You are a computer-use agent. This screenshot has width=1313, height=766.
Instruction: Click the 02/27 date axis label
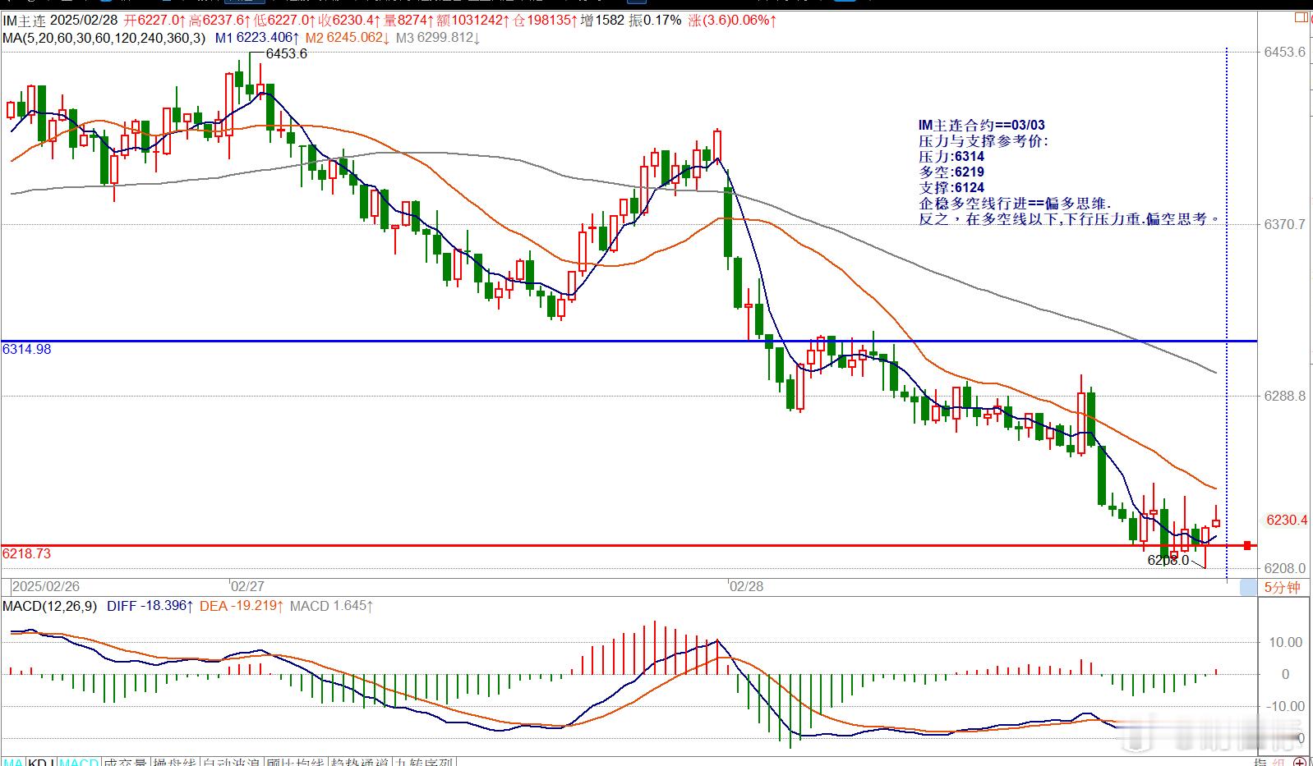(247, 586)
